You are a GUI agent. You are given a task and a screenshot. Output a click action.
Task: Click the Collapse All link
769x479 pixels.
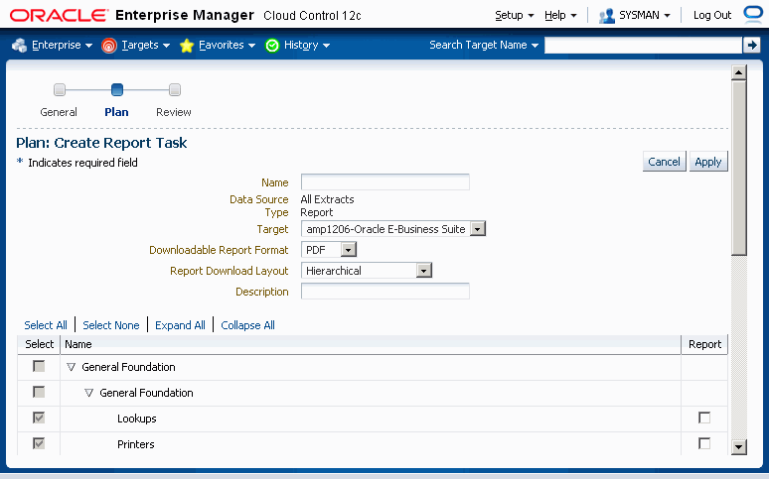(x=247, y=325)
